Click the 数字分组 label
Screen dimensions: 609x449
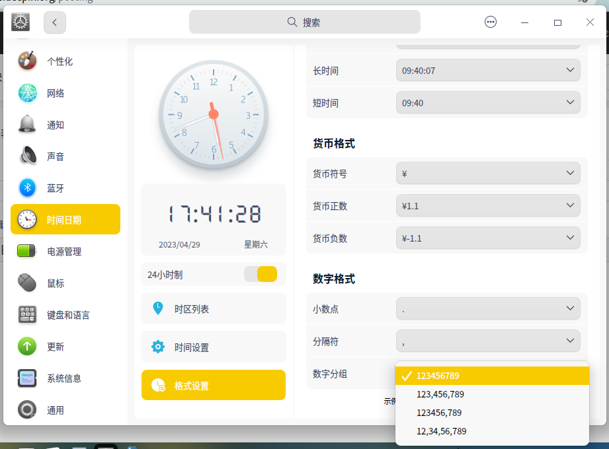(x=330, y=374)
